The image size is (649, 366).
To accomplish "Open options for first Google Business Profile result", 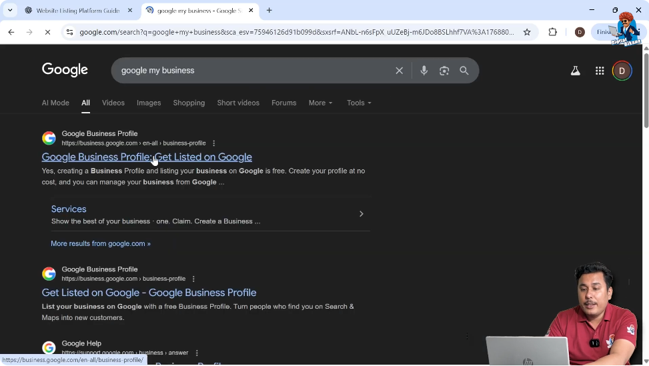I will pos(213,143).
